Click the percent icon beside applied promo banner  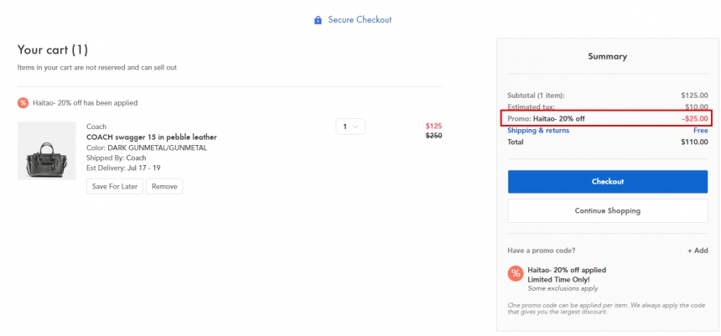[x=23, y=103]
